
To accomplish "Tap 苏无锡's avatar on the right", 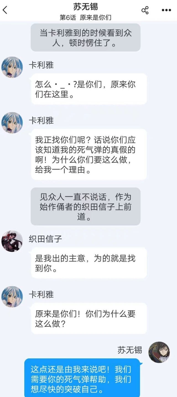I will pyautogui.click(x=159, y=352).
